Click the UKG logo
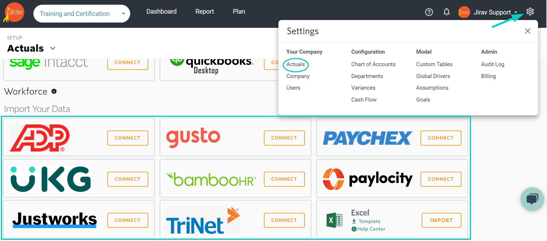 click(51, 179)
